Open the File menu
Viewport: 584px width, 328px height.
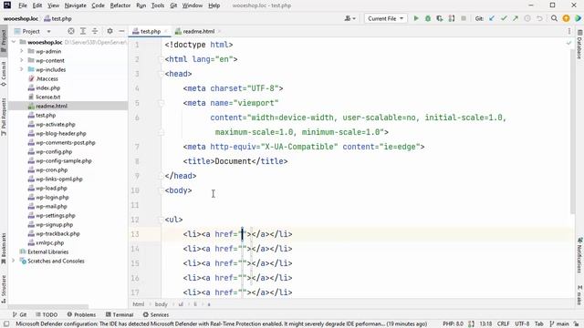click(x=22, y=5)
